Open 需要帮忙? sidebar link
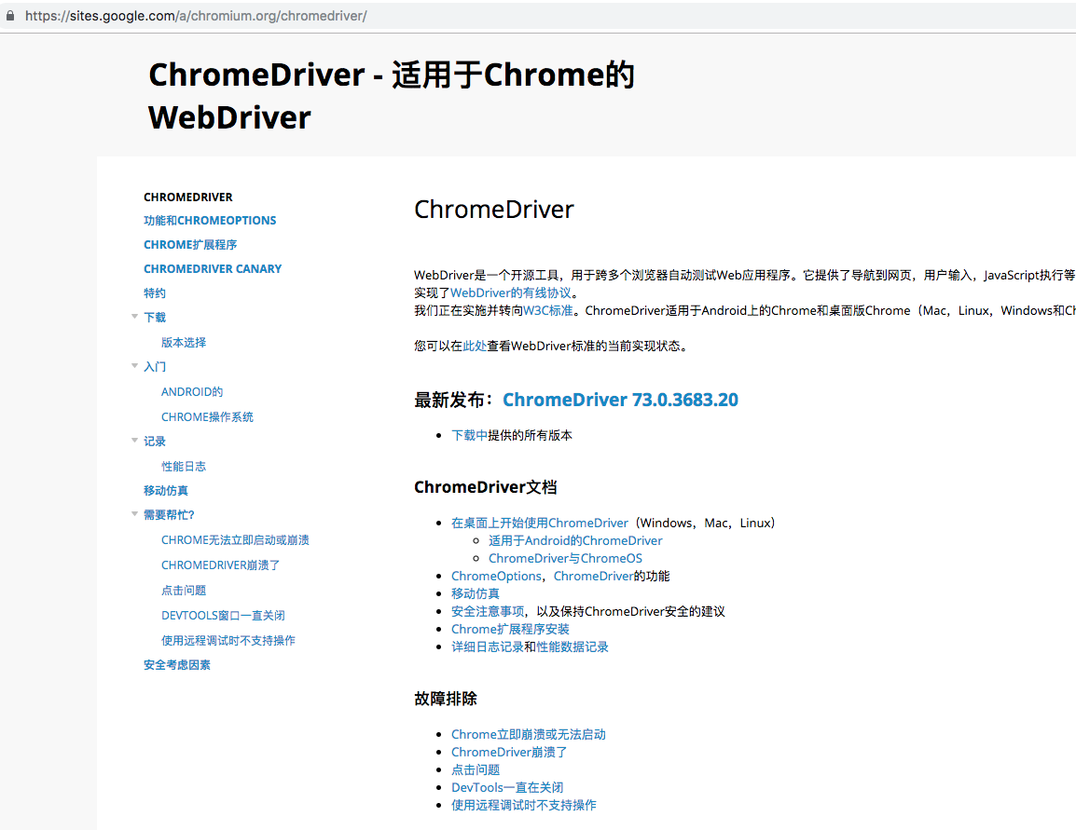The height and width of the screenshot is (830, 1076). 169,515
